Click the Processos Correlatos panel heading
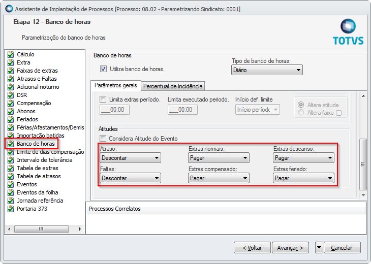Viewport: 371px width, 264px height. coord(115,209)
